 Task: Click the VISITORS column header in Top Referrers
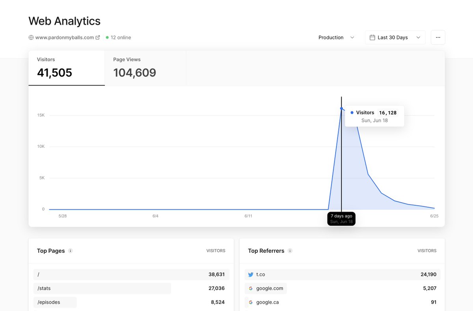pyautogui.click(x=427, y=251)
